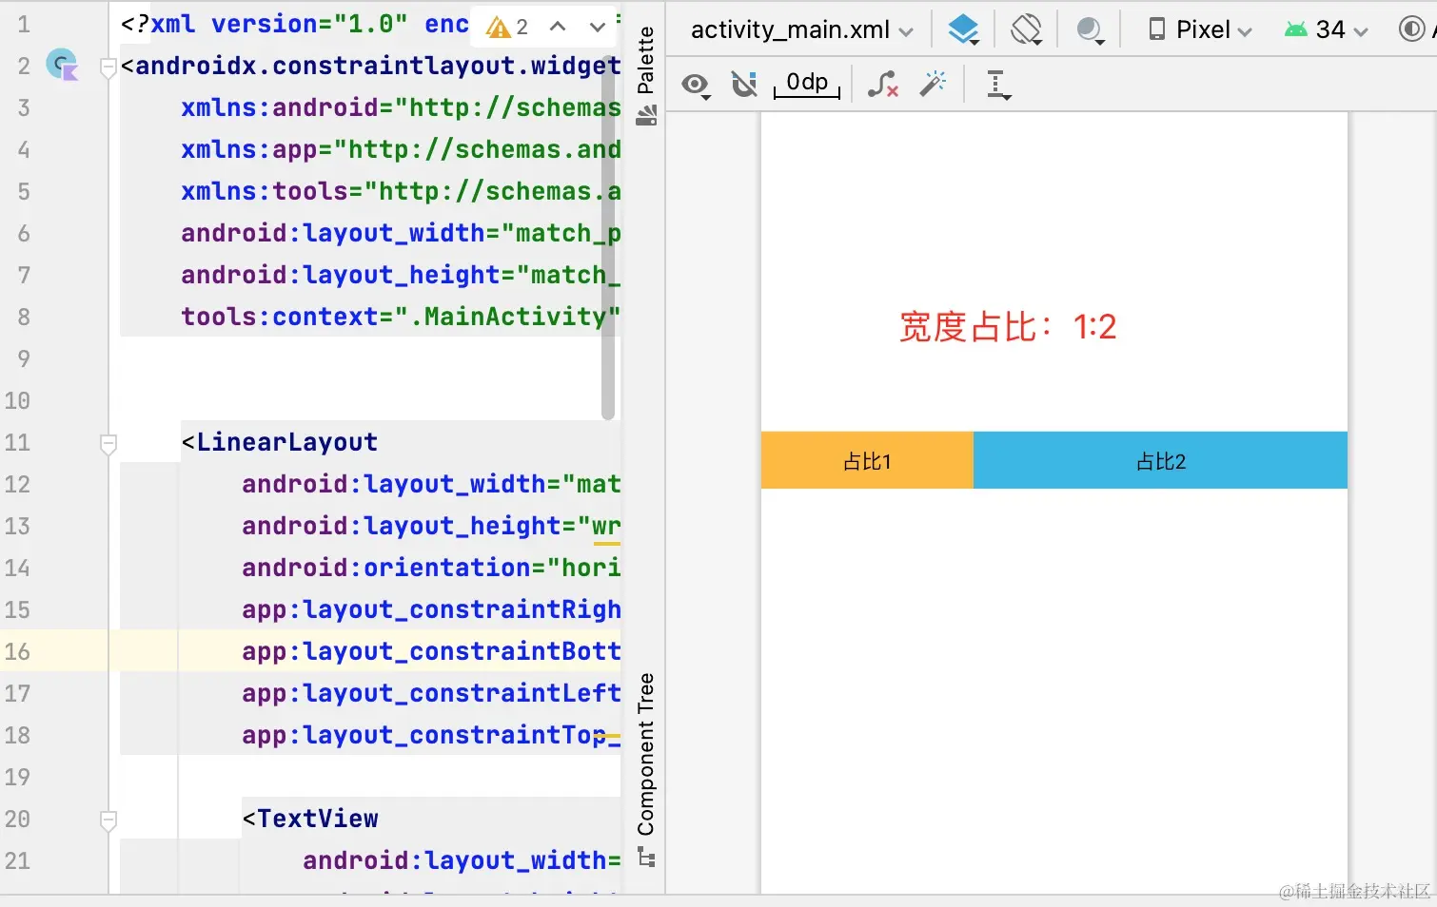Click the app:layout_constraintTop attribute on line 18
Image resolution: width=1437 pixels, height=907 pixels.
pyautogui.click(x=431, y=735)
